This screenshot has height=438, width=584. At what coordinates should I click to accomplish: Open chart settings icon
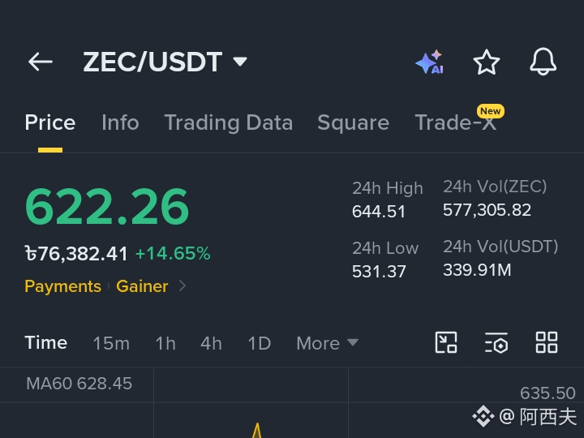(x=496, y=342)
